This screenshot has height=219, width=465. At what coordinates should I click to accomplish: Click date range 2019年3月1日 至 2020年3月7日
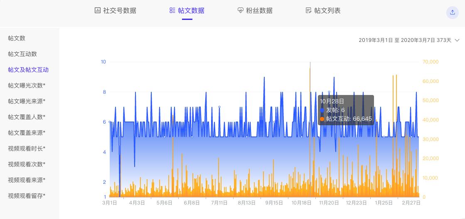point(405,40)
